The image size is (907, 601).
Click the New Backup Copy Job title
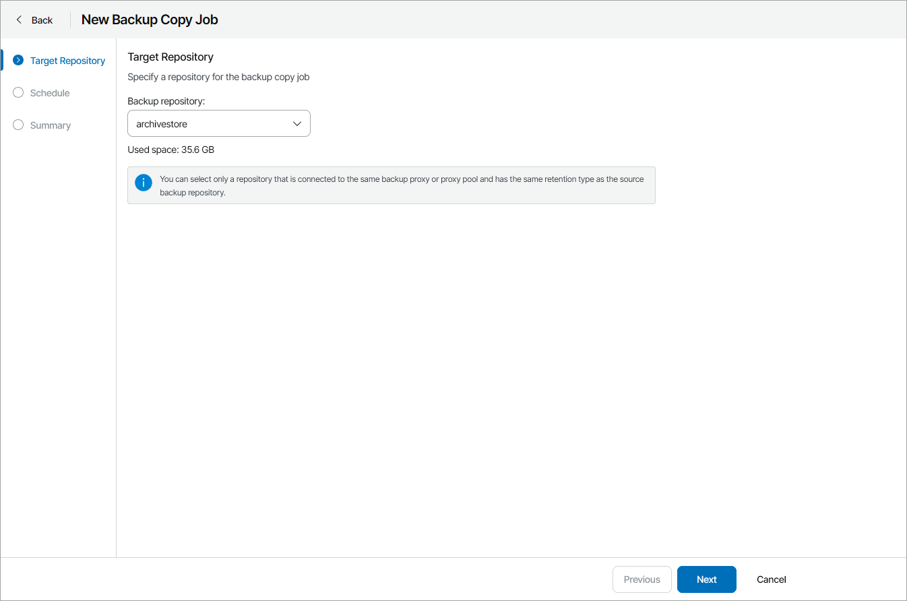click(150, 20)
